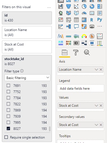Viewport: 107px width, 143px height.
Task: Click the Legend Add data fields well
Action: coord(81,88)
